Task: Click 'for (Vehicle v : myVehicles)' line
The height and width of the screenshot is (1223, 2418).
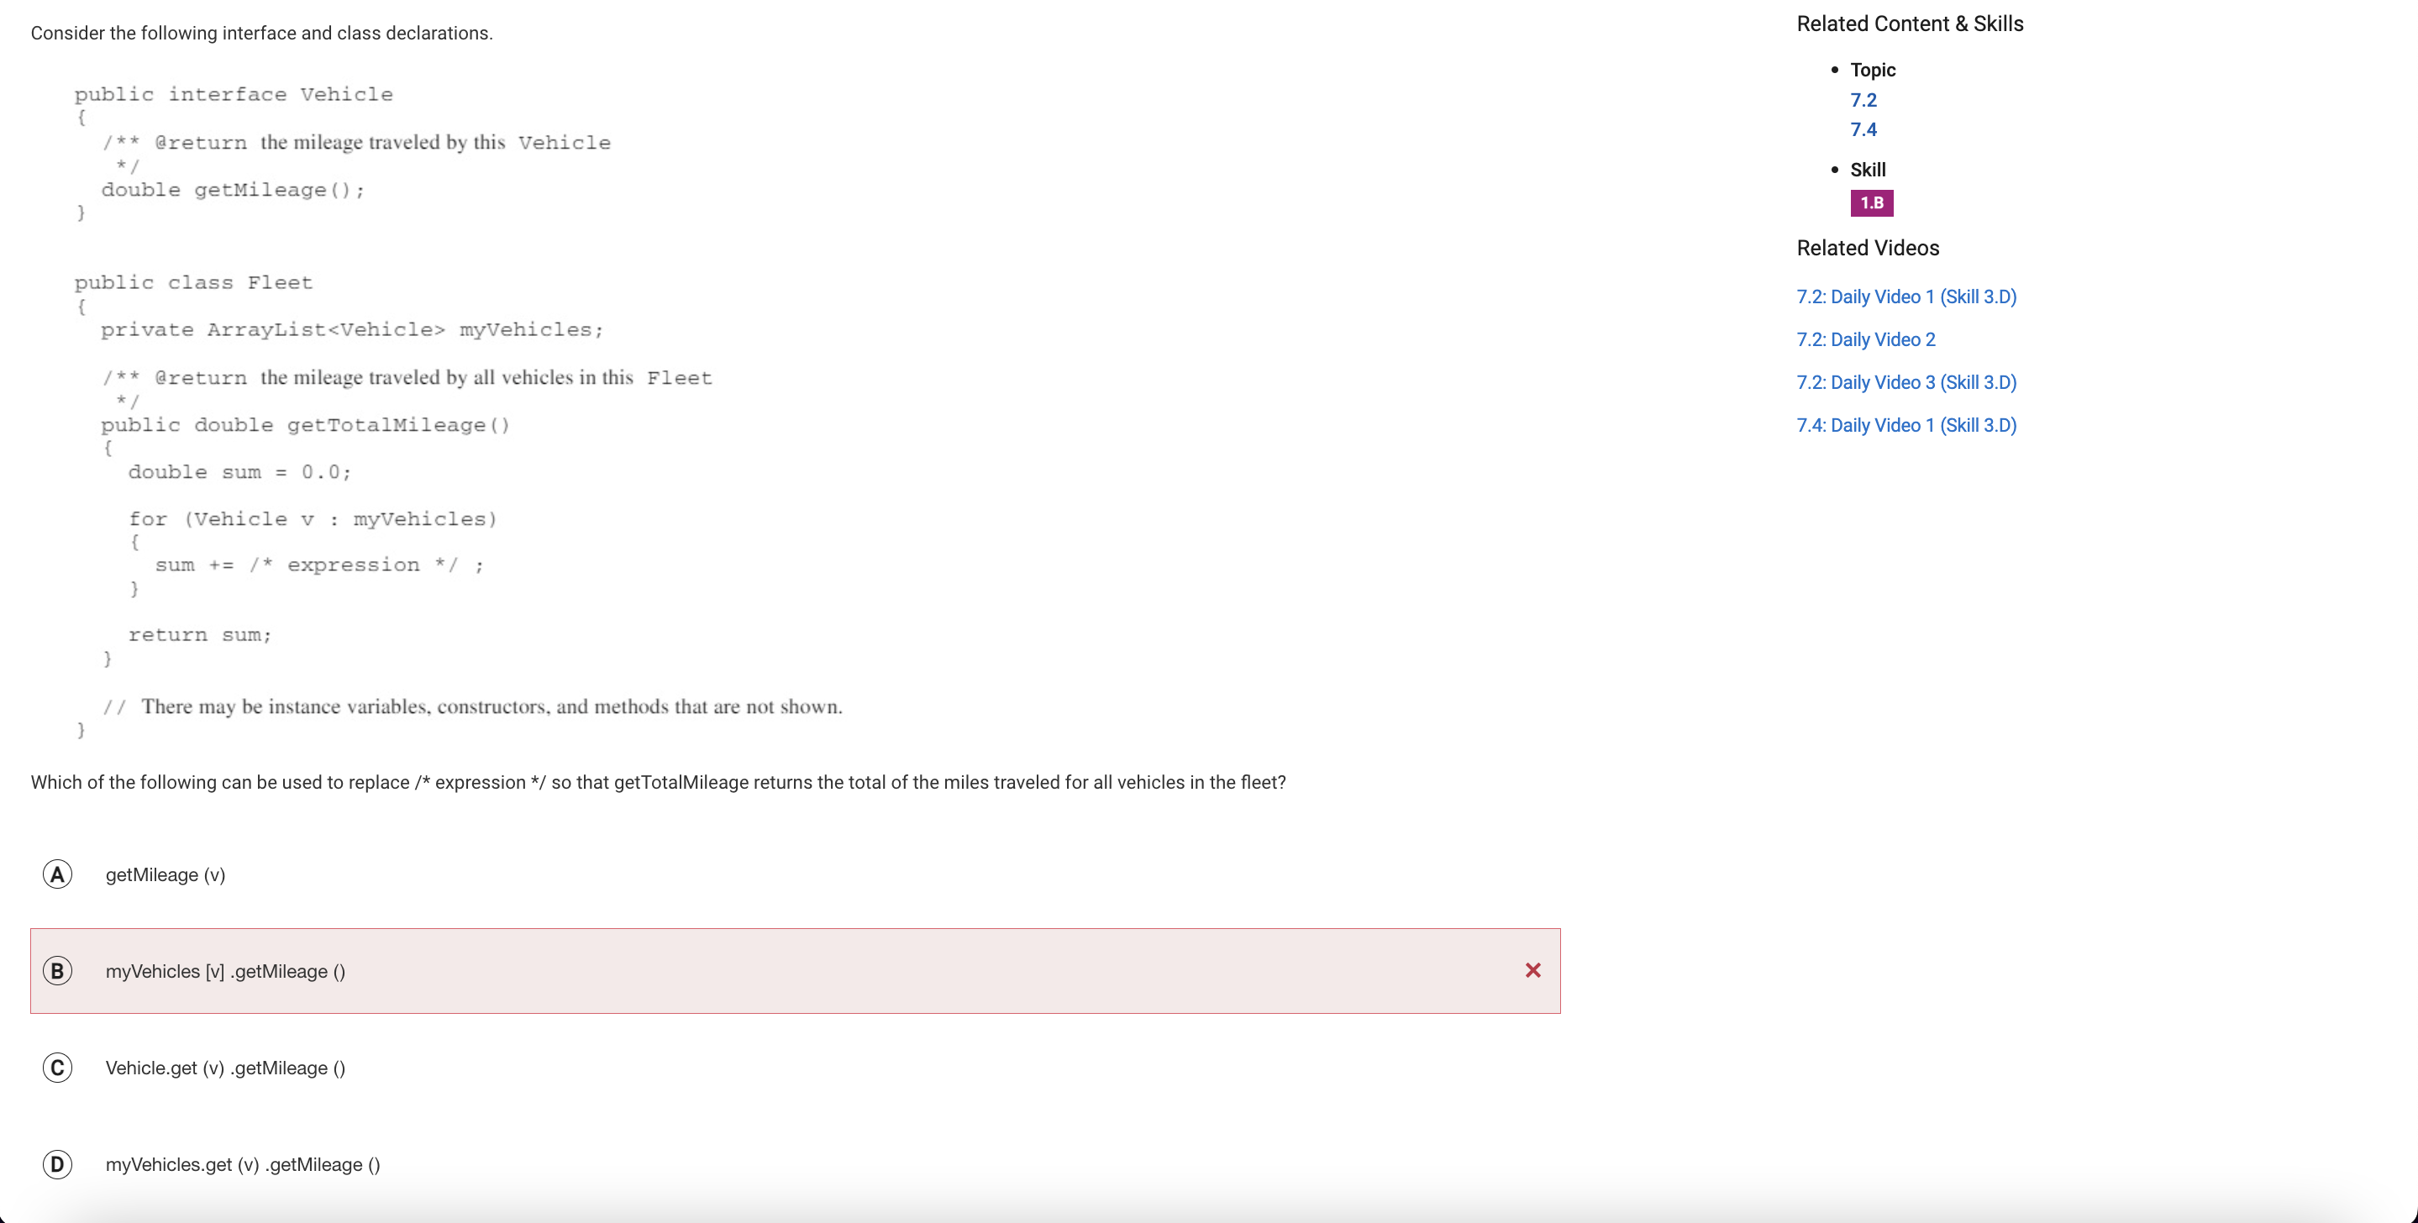Action: [x=313, y=519]
